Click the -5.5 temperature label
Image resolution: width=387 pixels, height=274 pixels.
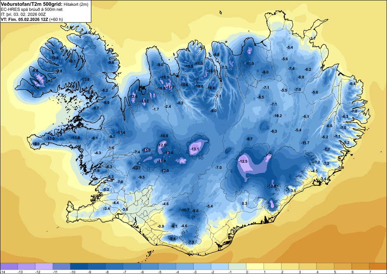pyautogui.click(x=284, y=90)
